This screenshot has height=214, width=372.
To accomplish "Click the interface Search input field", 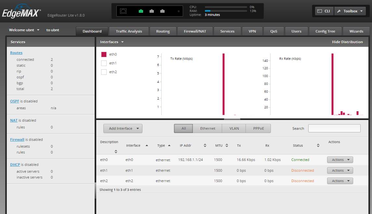I will click(x=334, y=128).
